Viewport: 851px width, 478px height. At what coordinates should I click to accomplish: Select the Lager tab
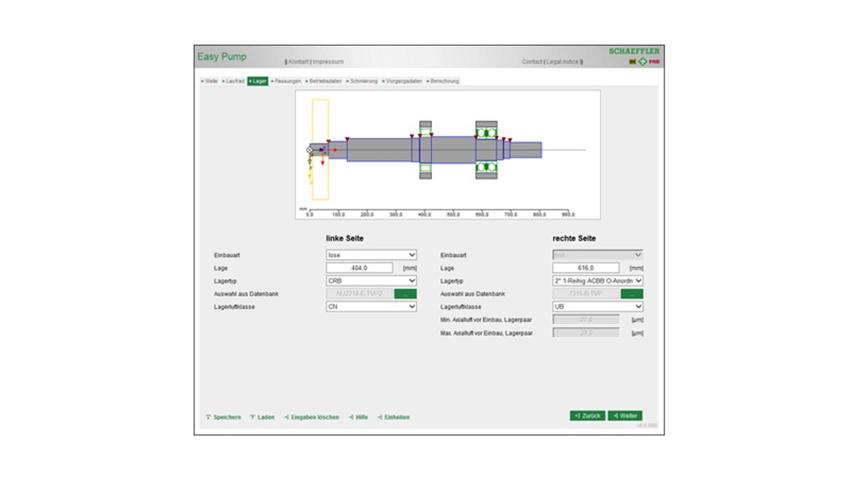pyautogui.click(x=258, y=81)
